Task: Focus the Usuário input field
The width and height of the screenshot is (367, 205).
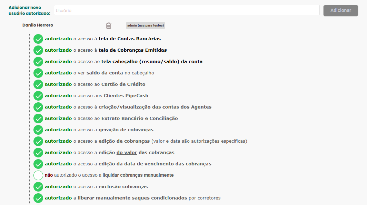Action: pyautogui.click(x=187, y=10)
